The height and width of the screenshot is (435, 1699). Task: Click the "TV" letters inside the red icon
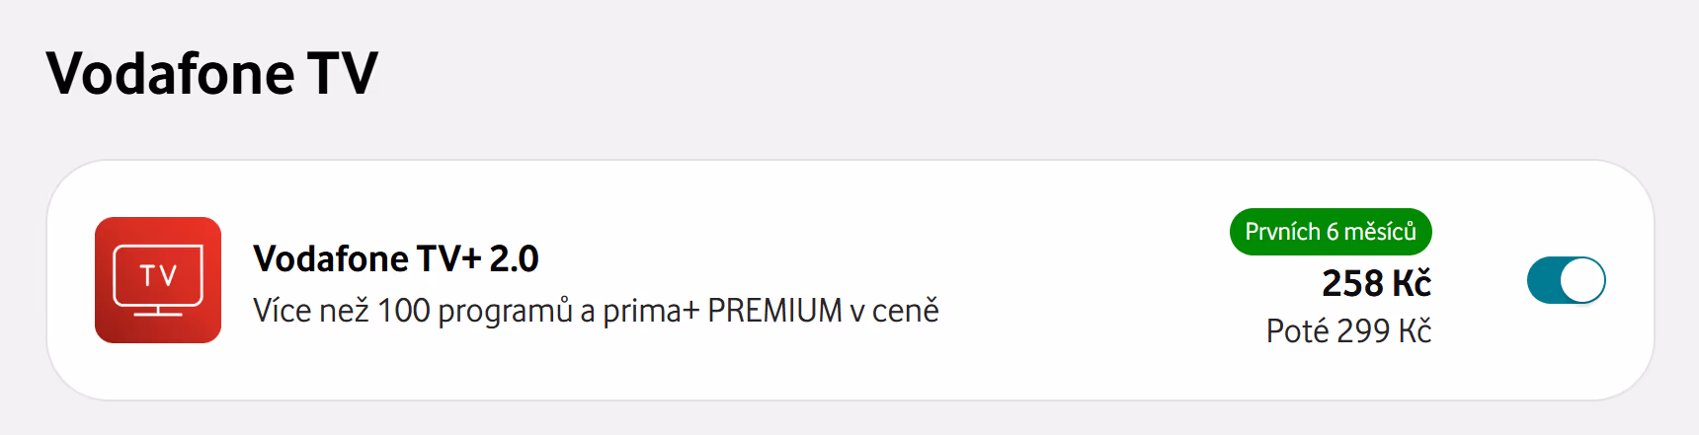pyautogui.click(x=158, y=275)
